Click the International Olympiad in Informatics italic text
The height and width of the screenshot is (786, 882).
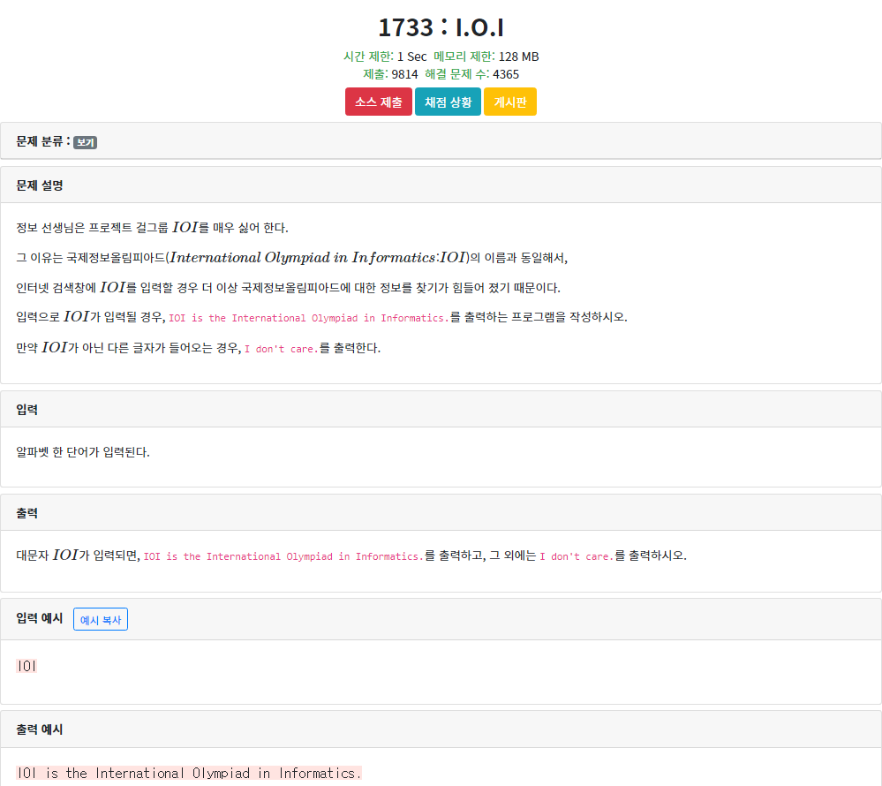(302, 258)
